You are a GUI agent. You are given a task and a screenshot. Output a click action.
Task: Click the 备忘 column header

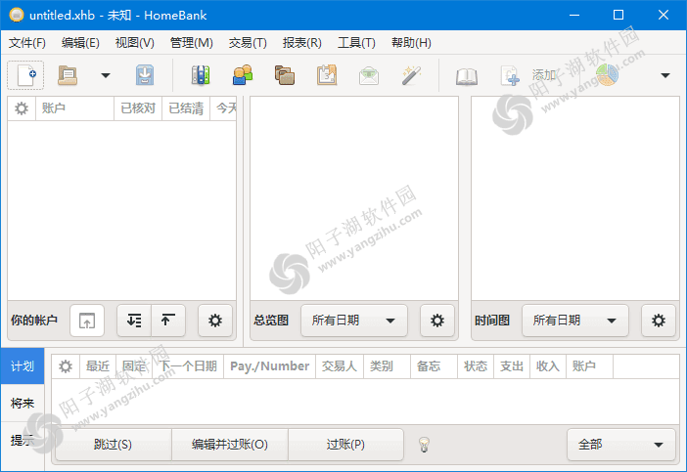[x=434, y=366]
